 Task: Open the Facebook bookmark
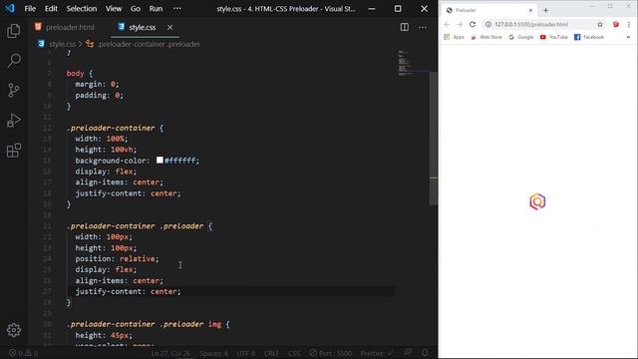click(589, 37)
